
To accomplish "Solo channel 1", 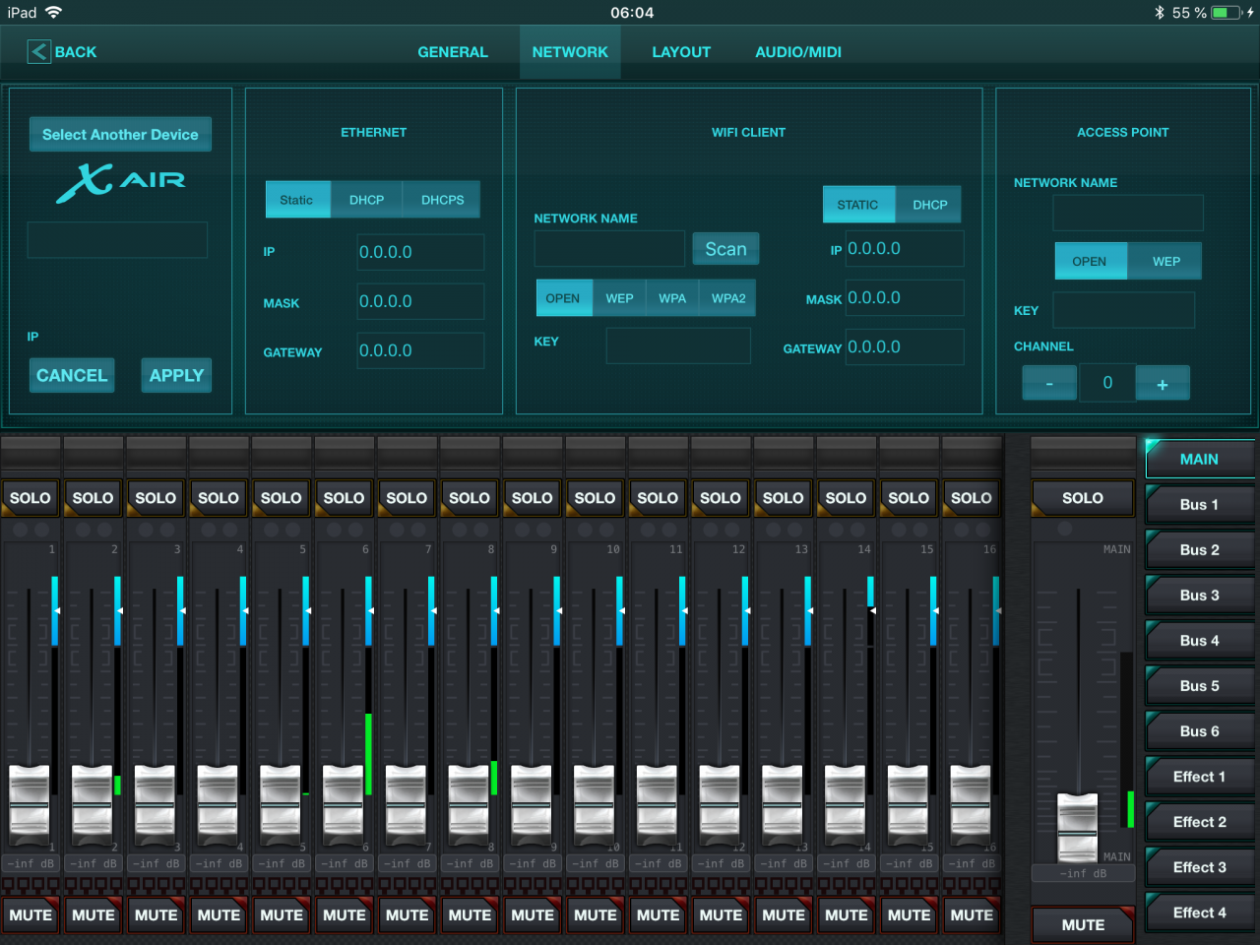I will 31,498.
